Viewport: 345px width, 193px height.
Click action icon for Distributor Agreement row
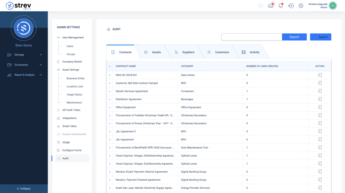[320, 99]
